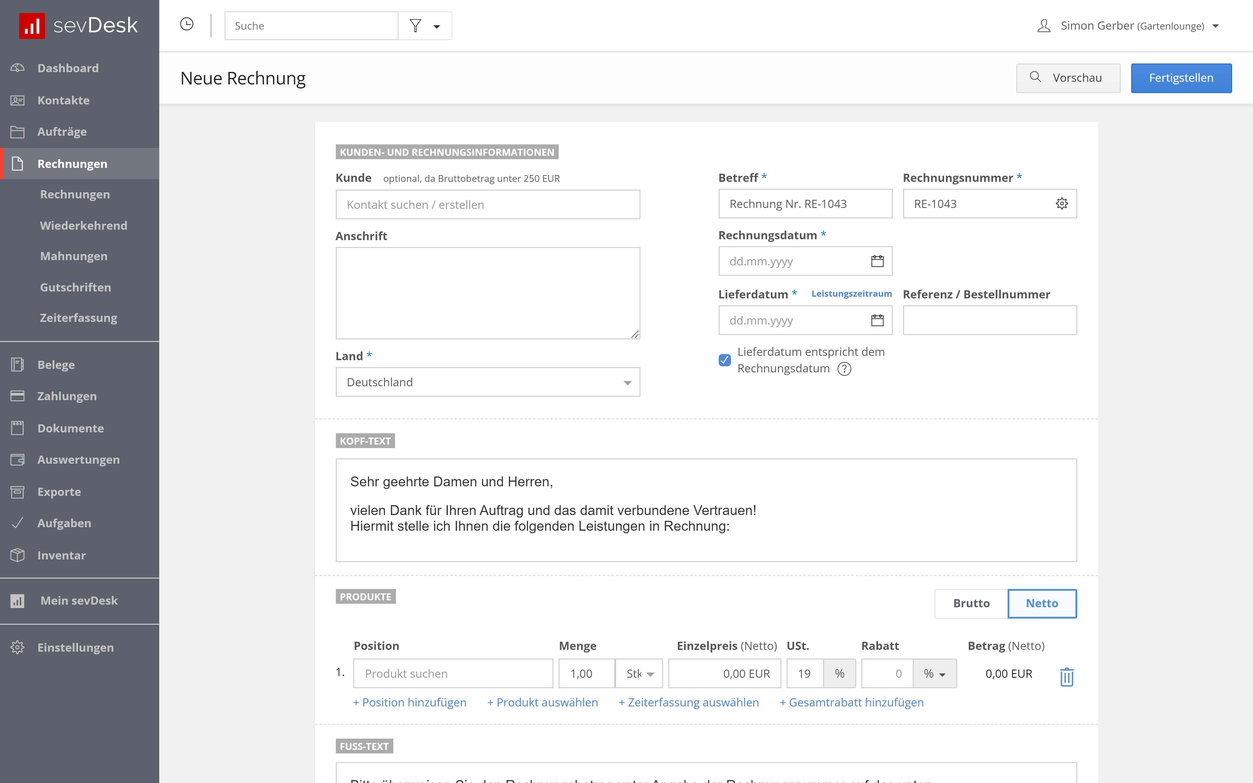Click into the Anschrift text area
1253x783 pixels.
[488, 293]
